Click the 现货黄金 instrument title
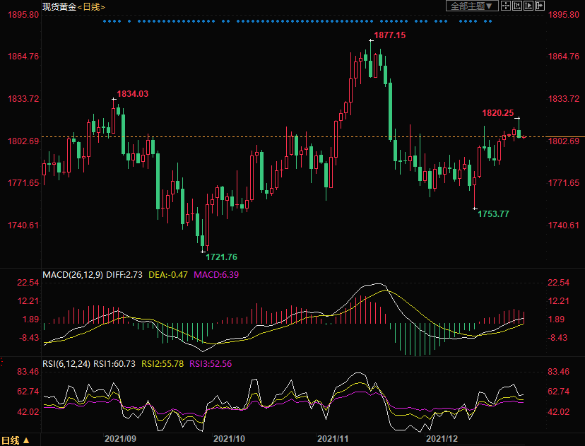The width and height of the screenshot is (585, 446). pos(58,6)
